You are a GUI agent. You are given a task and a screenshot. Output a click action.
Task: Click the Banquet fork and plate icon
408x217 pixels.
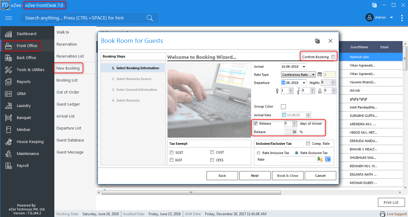(x=8, y=118)
